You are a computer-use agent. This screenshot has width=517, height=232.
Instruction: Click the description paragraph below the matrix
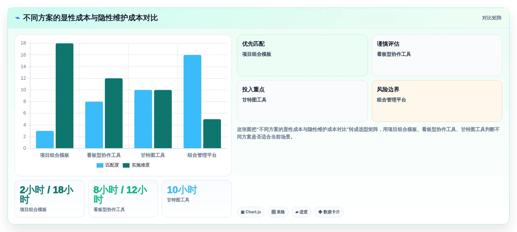[368, 133]
